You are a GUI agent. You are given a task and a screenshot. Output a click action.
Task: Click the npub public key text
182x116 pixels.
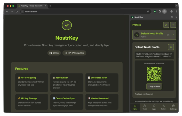pos(154,55)
